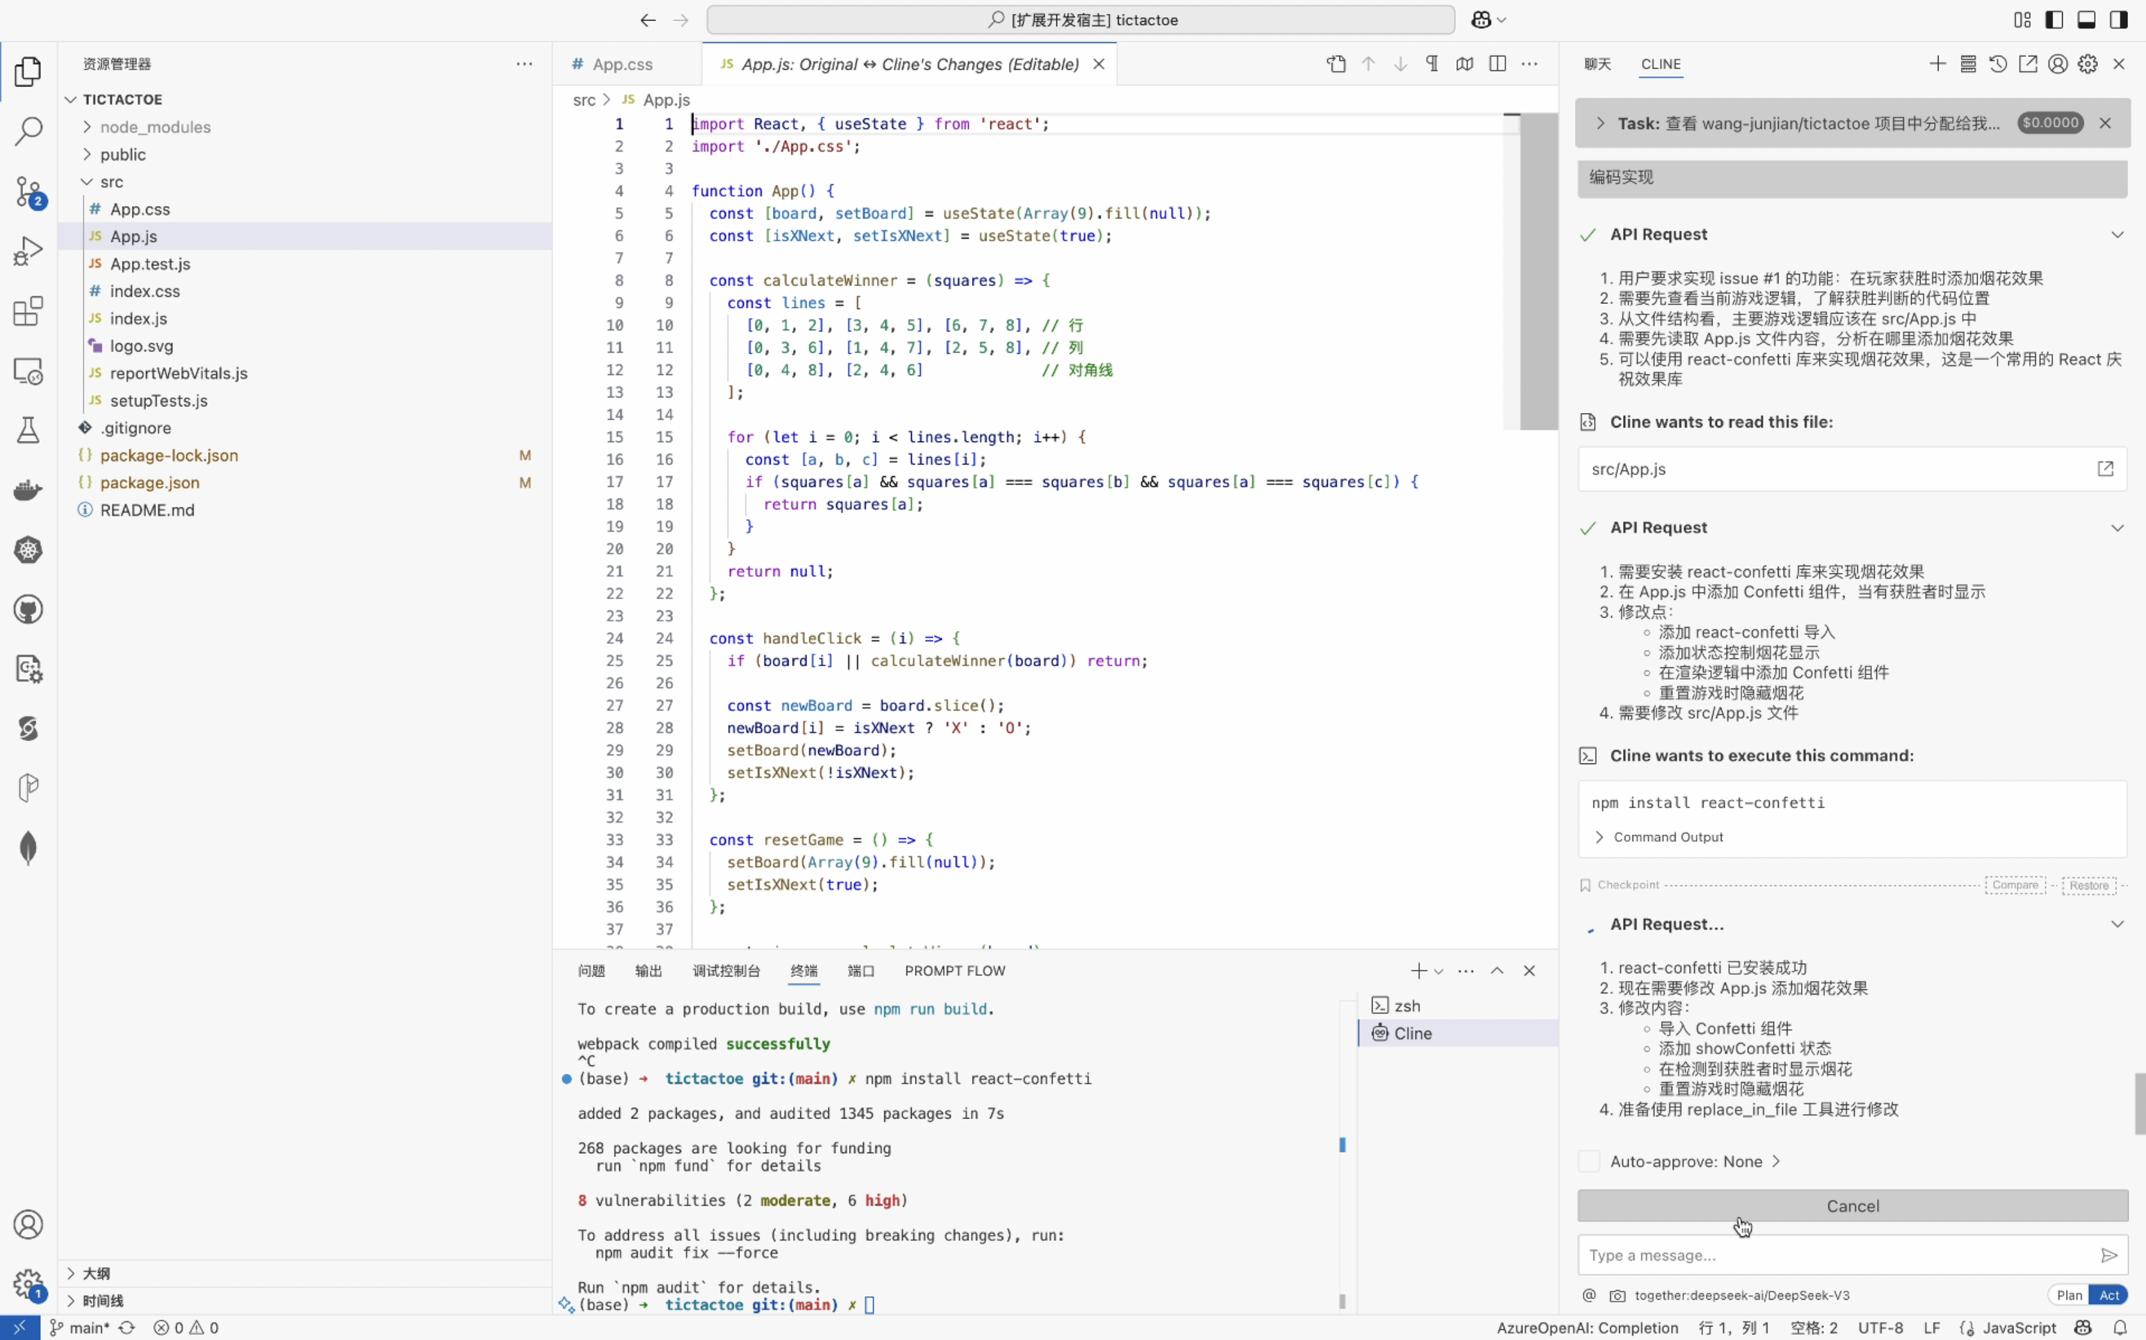Screen dimensions: 2146x1340
Task: Switch Cline to Plan mode
Action: (2069, 1295)
